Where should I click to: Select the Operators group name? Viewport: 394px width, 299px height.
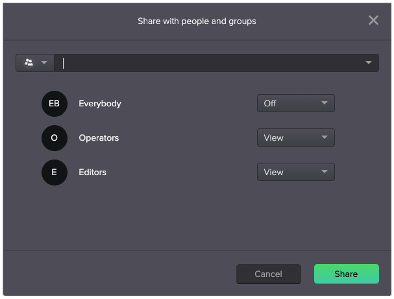[99, 138]
